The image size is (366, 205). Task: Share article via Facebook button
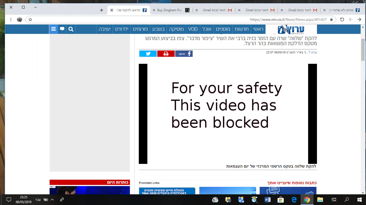click(184, 54)
